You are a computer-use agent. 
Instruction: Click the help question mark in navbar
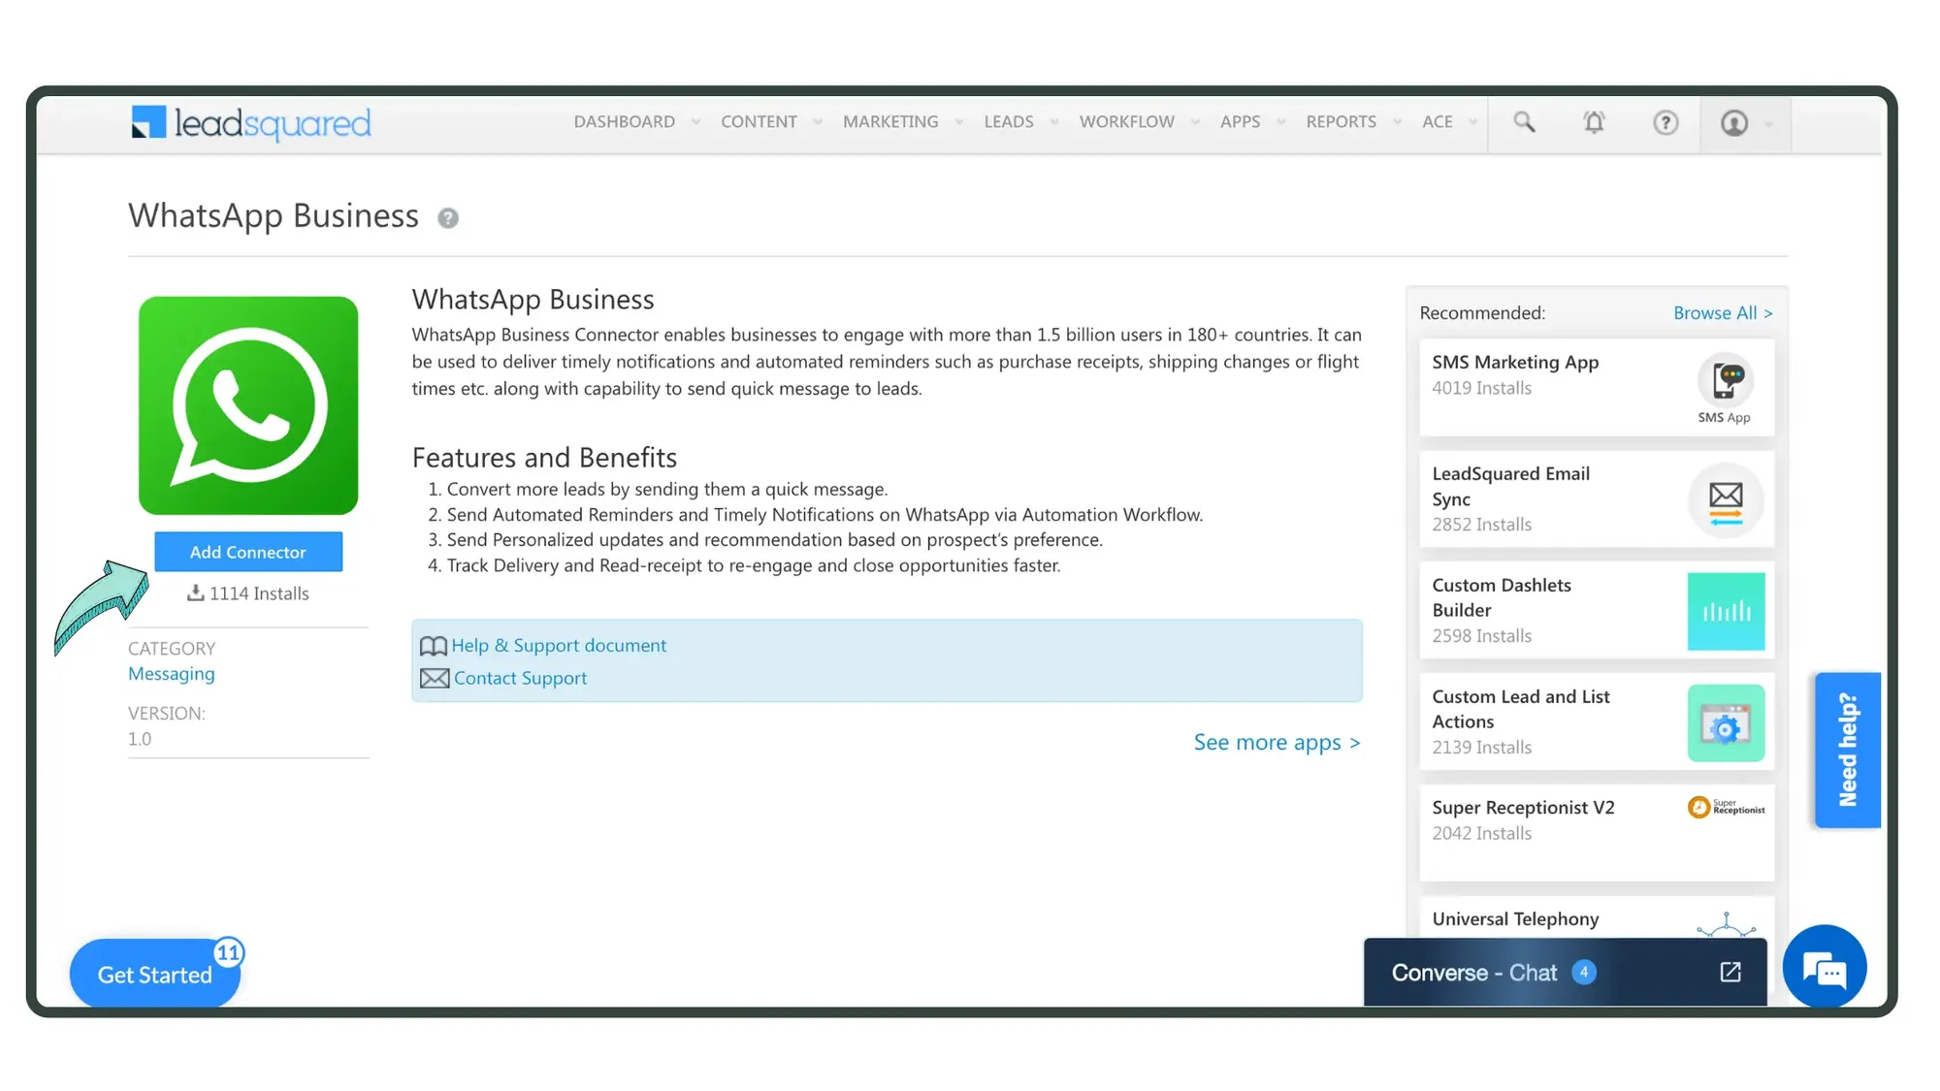tap(1665, 122)
